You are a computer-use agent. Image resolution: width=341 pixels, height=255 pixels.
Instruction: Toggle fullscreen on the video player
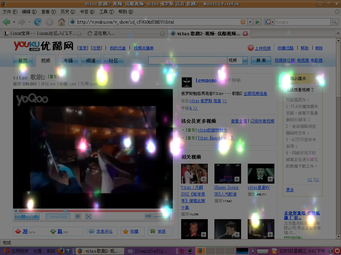pos(89,216)
